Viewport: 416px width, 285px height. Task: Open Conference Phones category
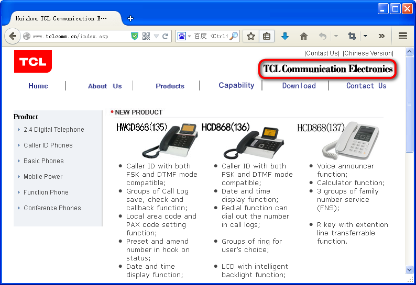click(x=52, y=208)
